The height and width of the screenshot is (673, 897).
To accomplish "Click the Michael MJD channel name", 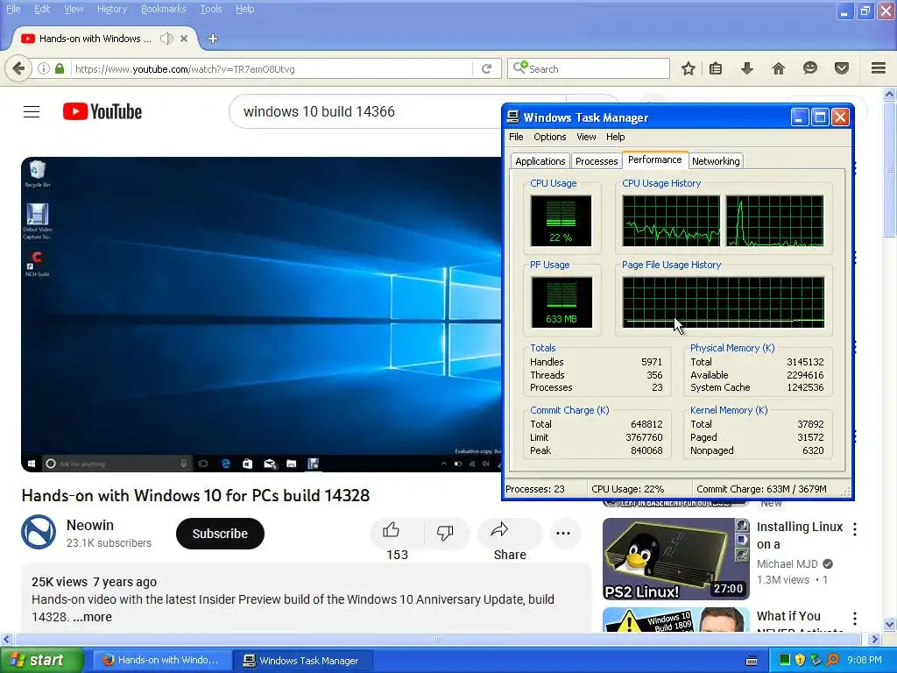I will point(788,563).
